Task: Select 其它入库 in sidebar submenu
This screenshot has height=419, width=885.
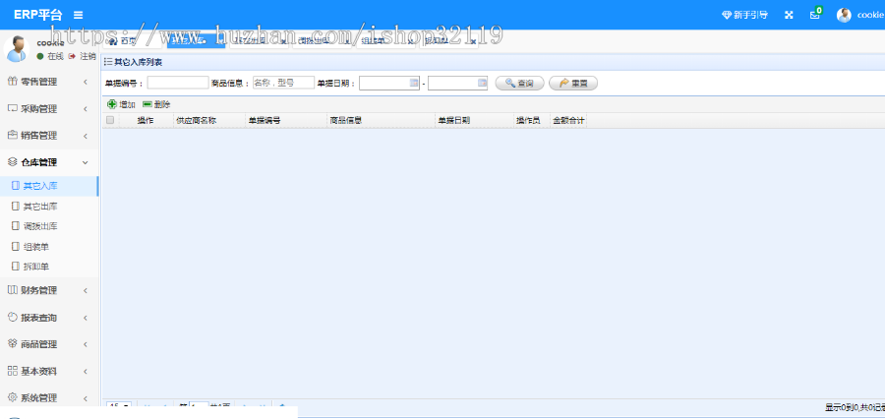Action: [x=49, y=186]
